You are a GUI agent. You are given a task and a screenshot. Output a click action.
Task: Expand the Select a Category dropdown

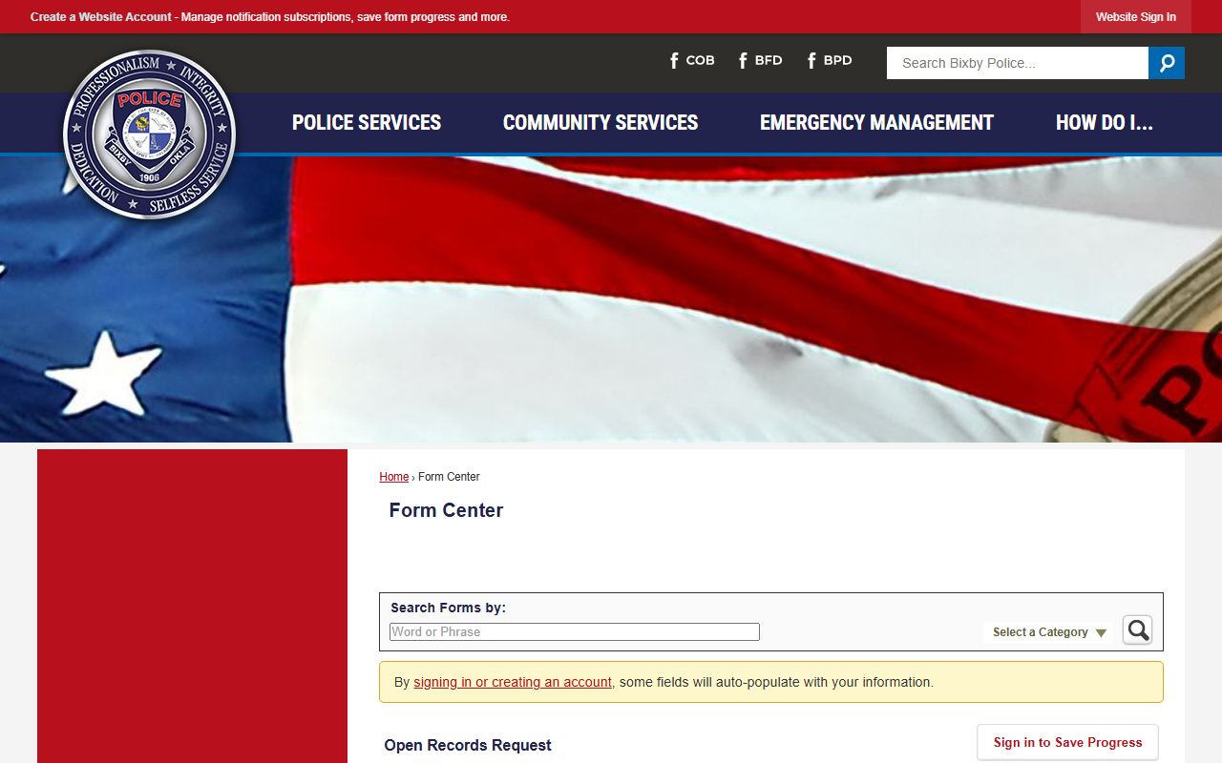pyautogui.click(x=1048, y=632)
